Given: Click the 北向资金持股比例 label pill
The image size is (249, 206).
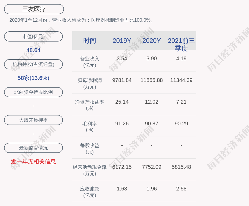Looking at the screenshot, I should (x=33, y=92).
